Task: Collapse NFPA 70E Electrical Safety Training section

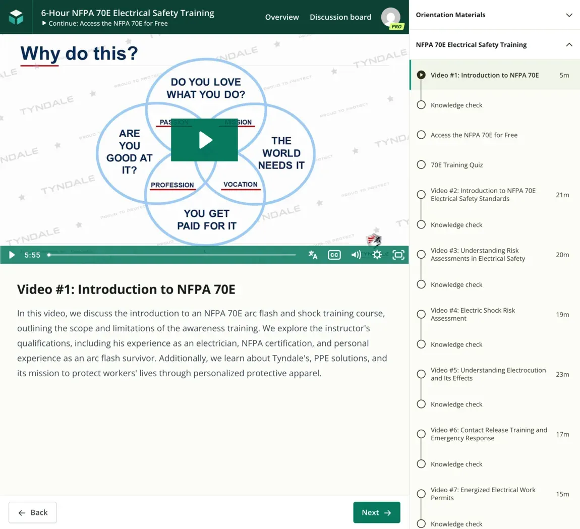Action: coord(569,45)
